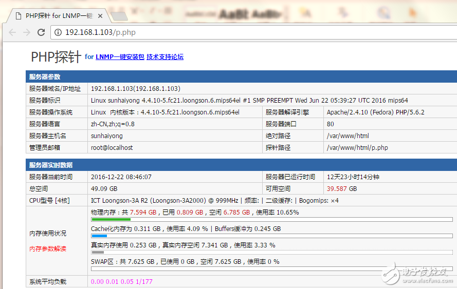Click the 服务器参数 section header
Image resolution: width=457 pixels, height=289 pixels.
tap(45, 76)
